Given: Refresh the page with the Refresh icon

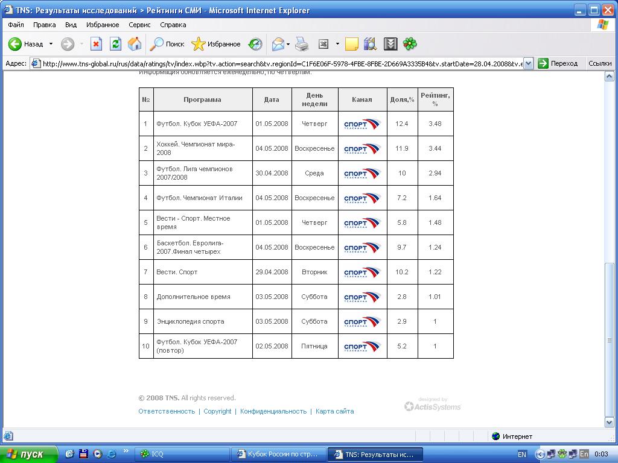Looking at the screenshot, I should (115, 44).
